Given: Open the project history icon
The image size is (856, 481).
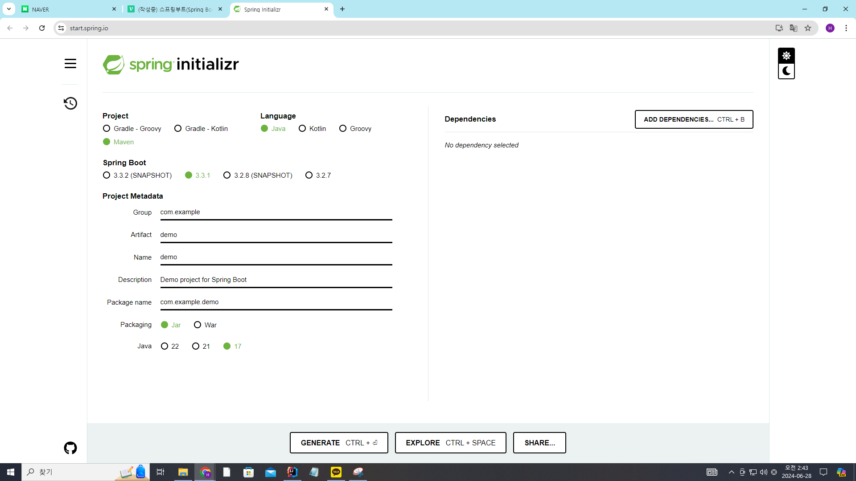Looking at the screenshot, I should (70, 103).
